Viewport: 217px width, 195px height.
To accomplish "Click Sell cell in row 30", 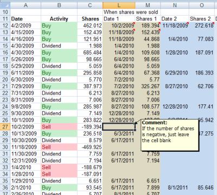I will [59, 147].
